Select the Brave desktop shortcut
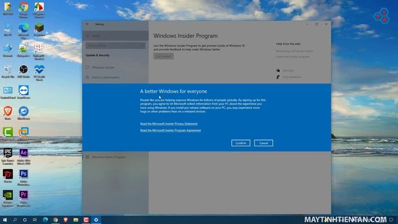This screenshot has height=224, width=398. pyautogui.click(x=8, y=113)
